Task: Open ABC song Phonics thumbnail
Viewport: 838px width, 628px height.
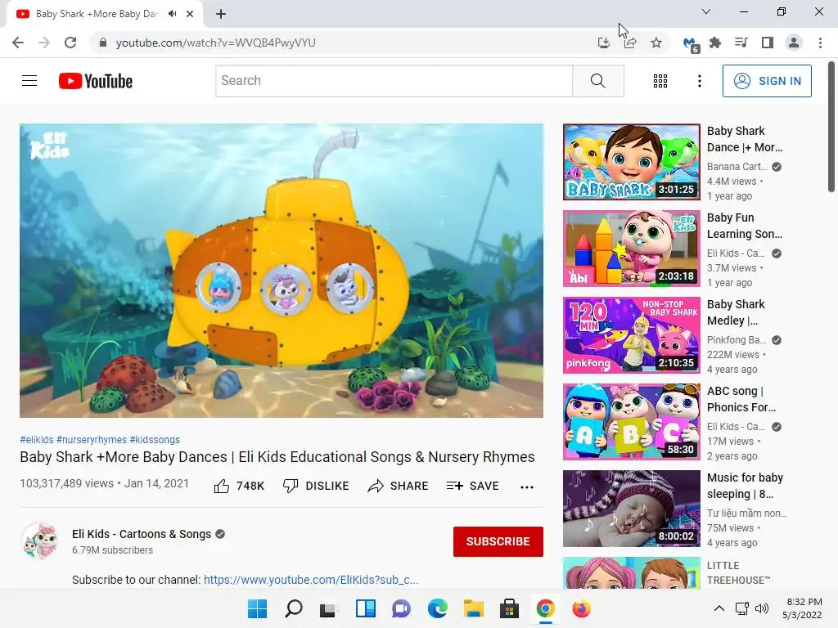Action: point(632,422)
